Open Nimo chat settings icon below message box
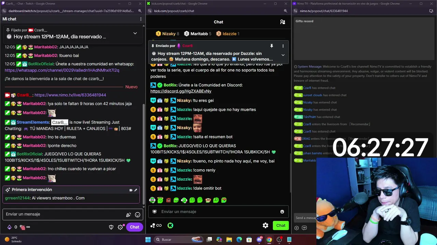Viewport: 437px width, 245px height. point(296,228)
